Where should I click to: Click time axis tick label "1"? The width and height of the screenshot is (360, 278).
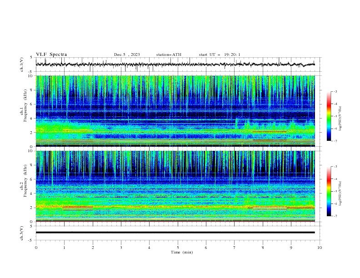(64, 248)
